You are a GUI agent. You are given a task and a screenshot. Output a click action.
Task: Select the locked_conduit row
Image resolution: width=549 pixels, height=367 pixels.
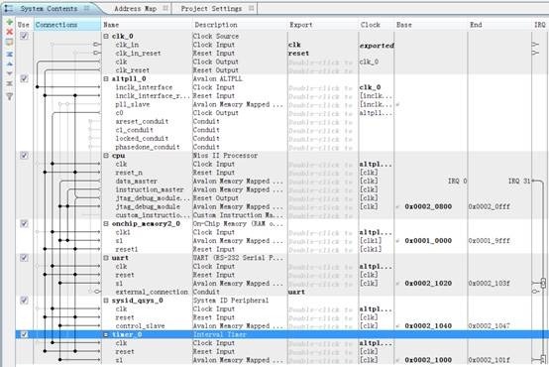coord(281,139)
